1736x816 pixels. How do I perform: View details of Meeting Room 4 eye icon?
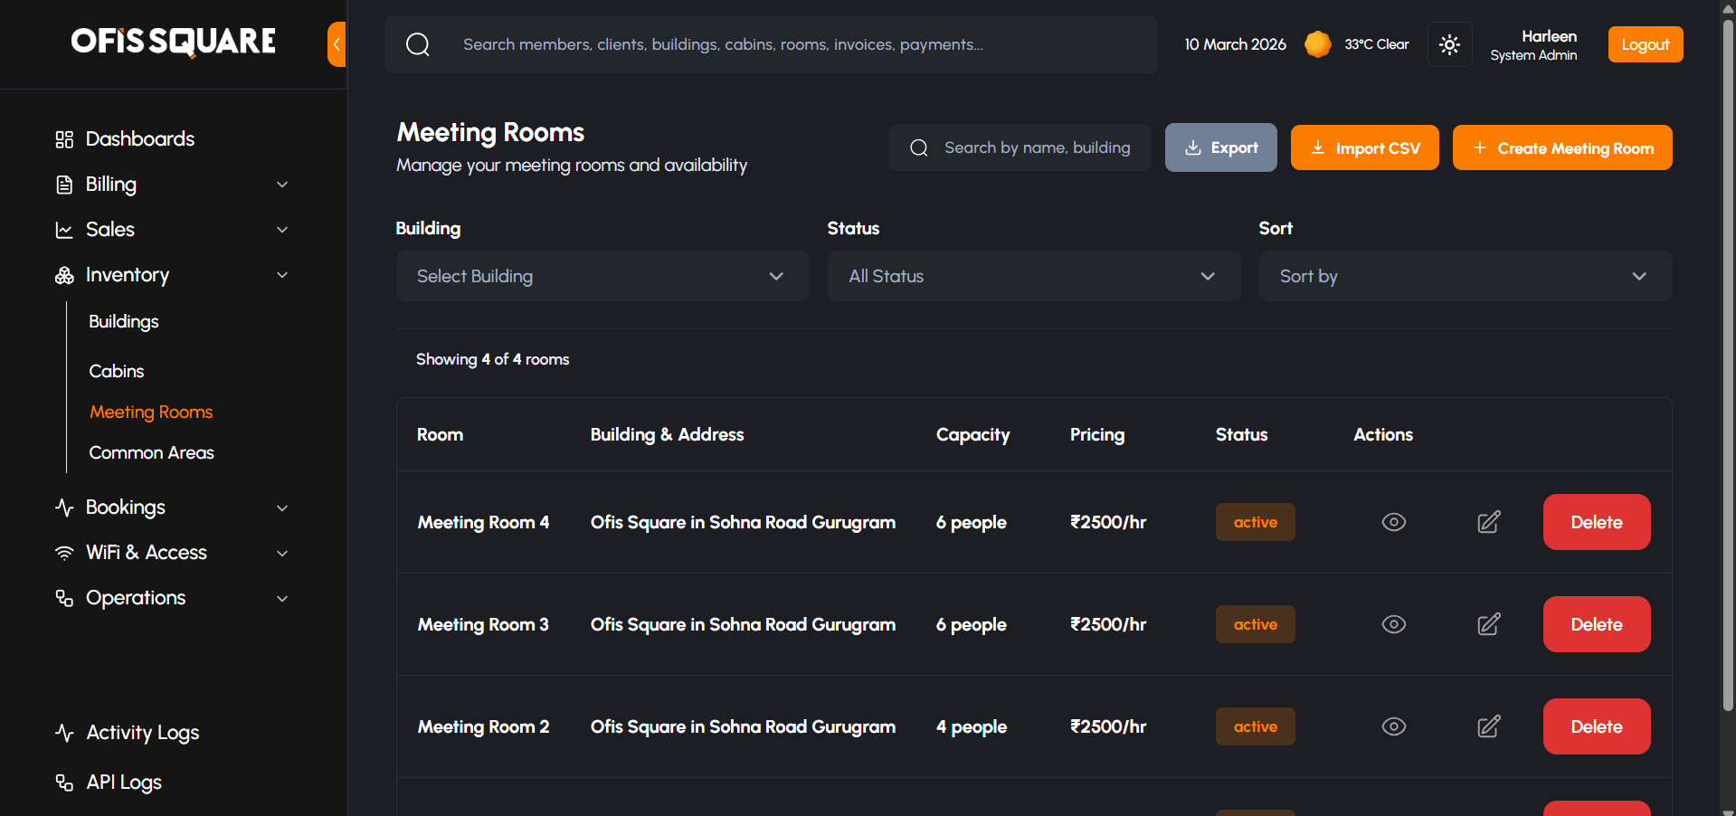(x=1393, y=522)
